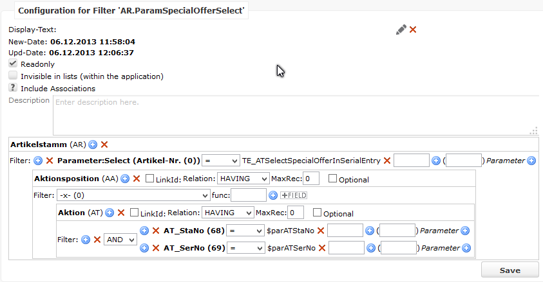Add item next to Artikelstamm (AR)
The height and width of the screenshot is (282, 543).
[93, 145]
